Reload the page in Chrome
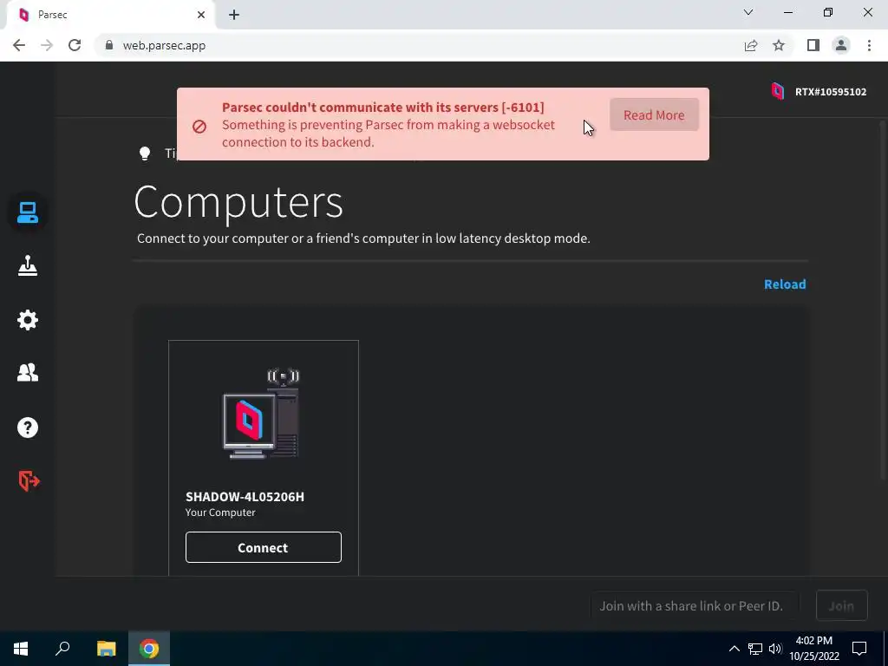Image resolution: width=888 pixels, height=666 pixels. click(75, 45)
